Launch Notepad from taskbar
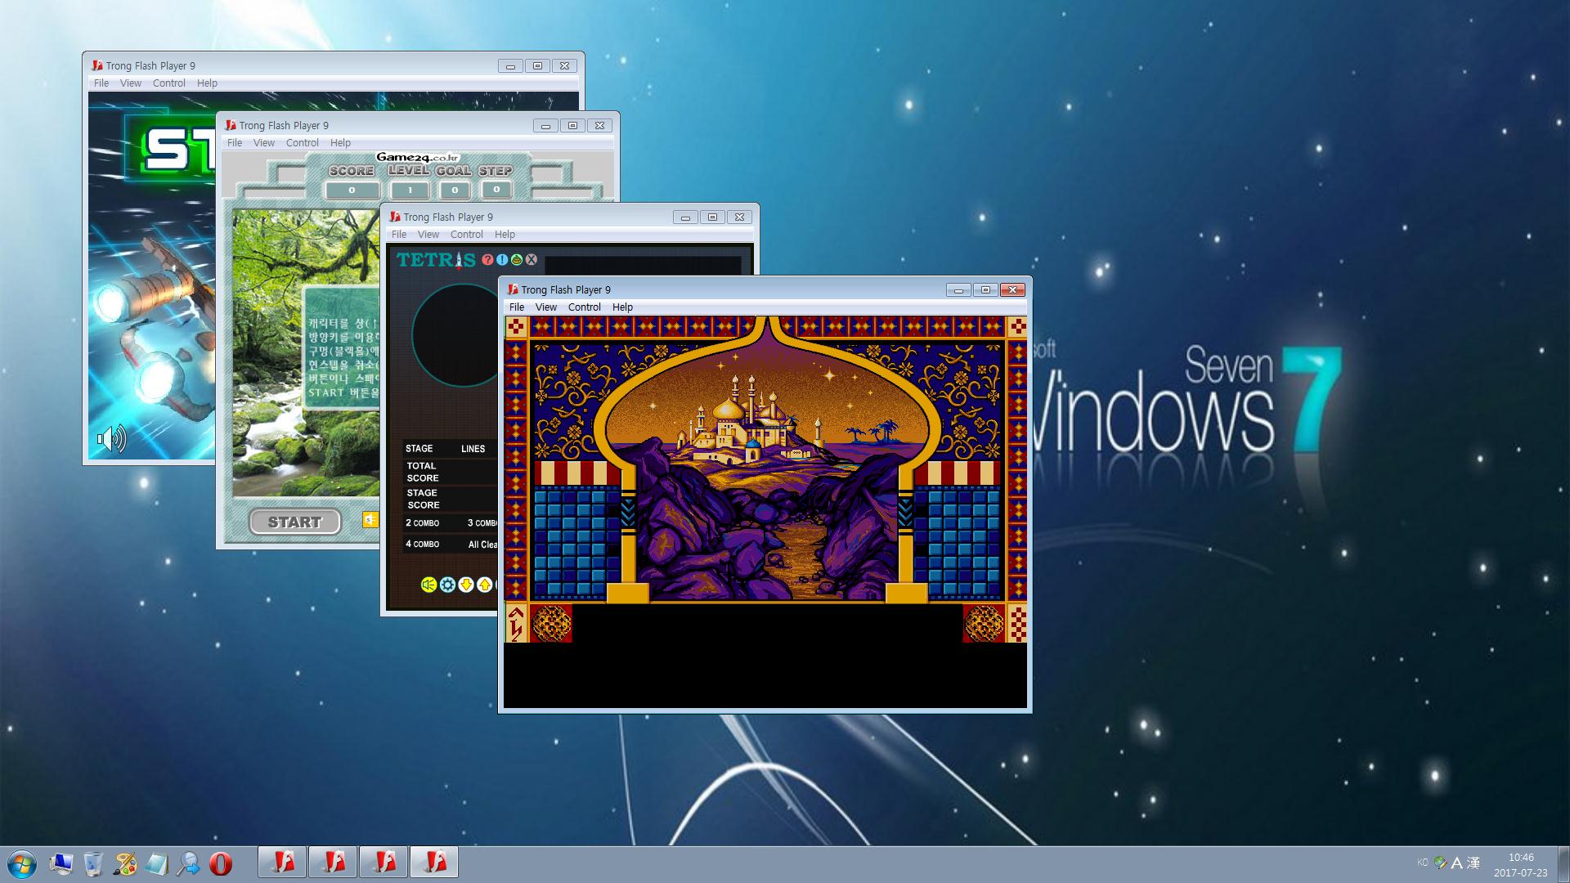Viewport: 1570px width, 883px height. click(156, 863)
